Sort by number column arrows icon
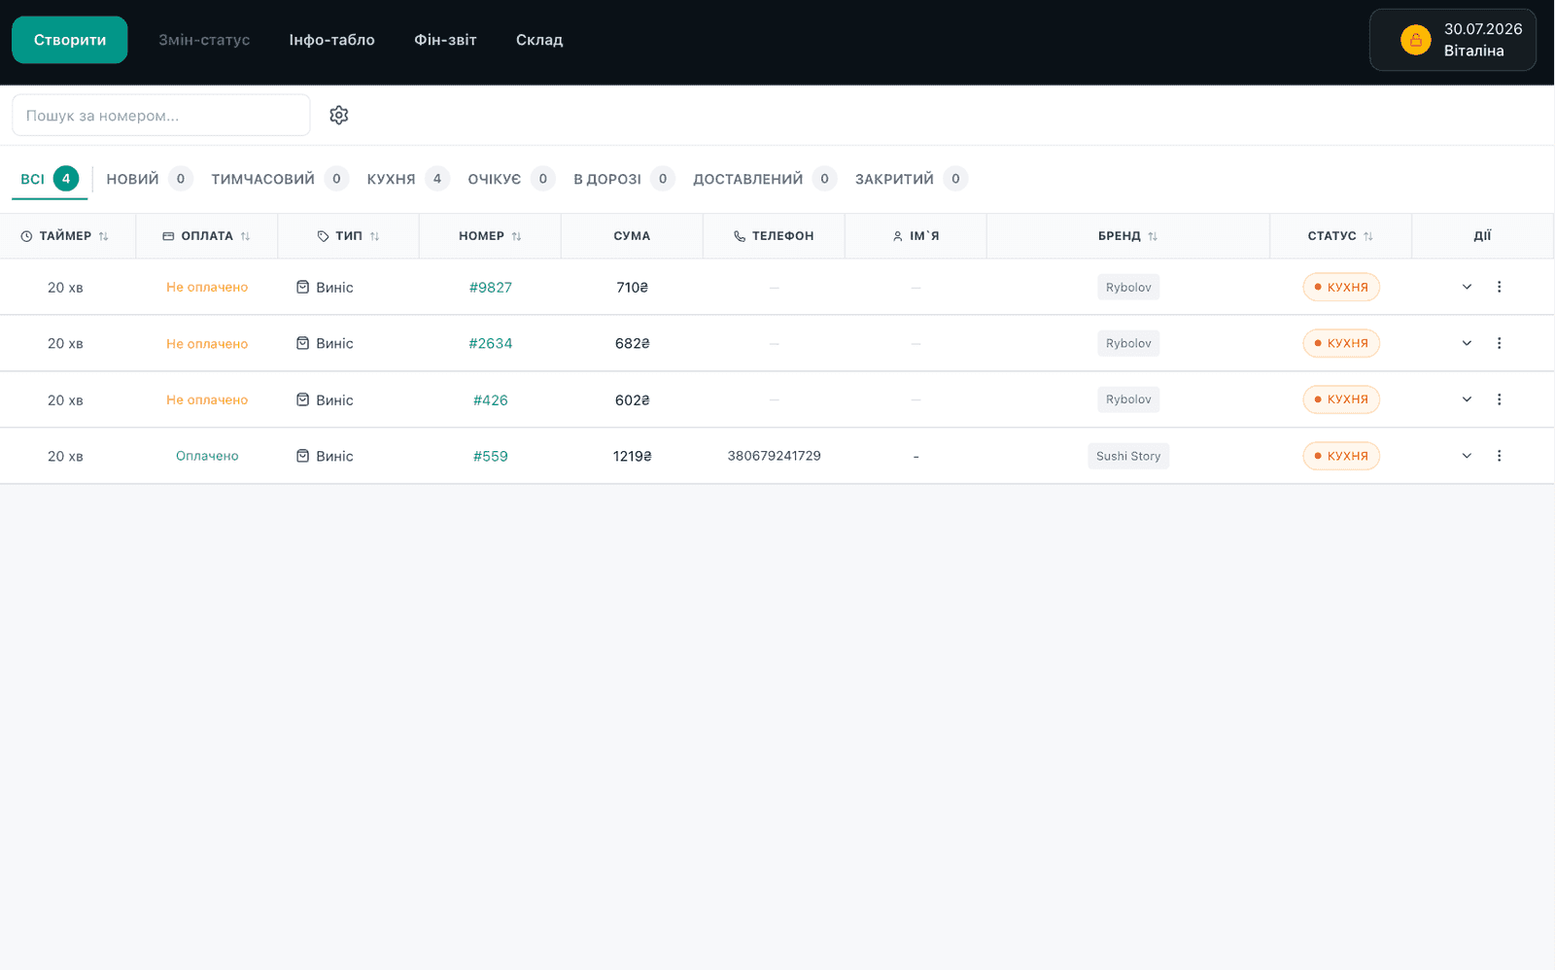 click(x=517, y=236)
